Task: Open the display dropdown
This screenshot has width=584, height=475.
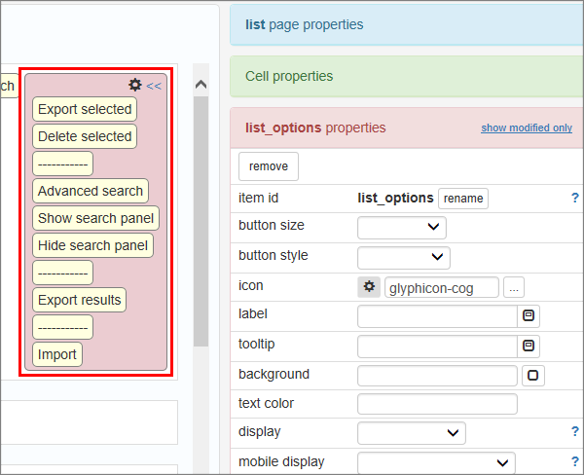Action: click(x=411, y=432)
